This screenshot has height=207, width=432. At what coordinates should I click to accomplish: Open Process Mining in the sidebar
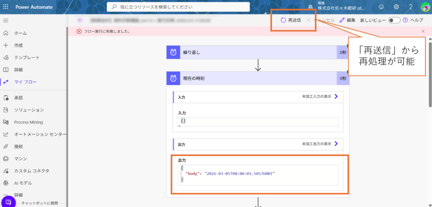[28, 122]
